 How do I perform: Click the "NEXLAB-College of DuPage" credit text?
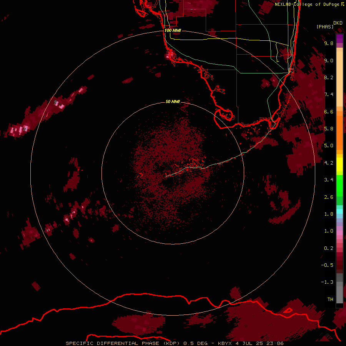coord(307,4)
